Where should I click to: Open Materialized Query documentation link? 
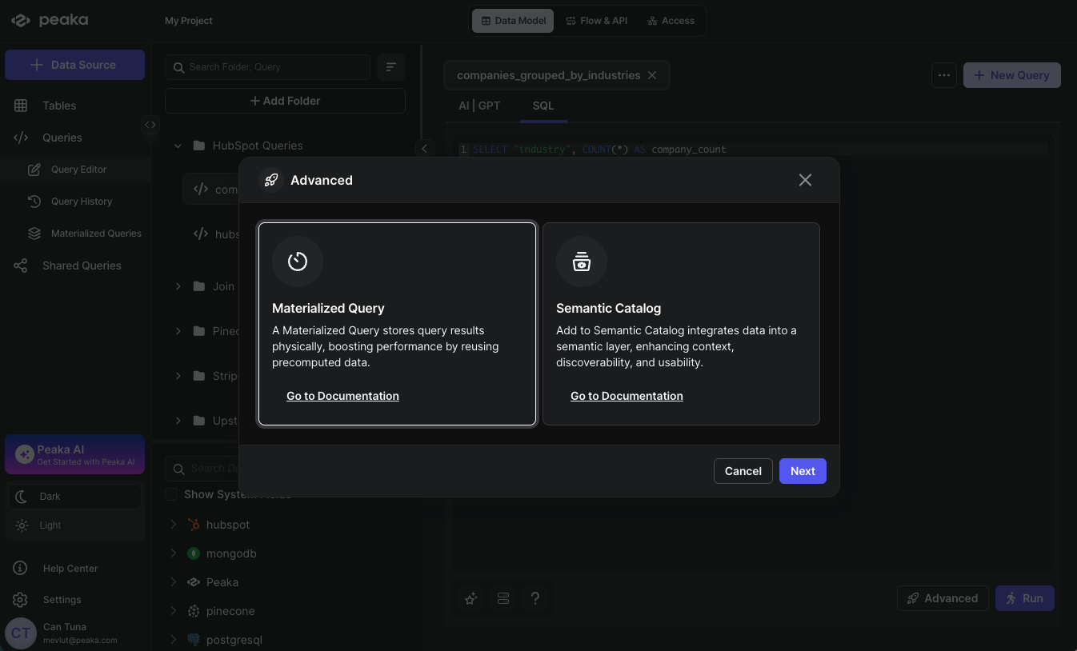(x=342, y=396)
